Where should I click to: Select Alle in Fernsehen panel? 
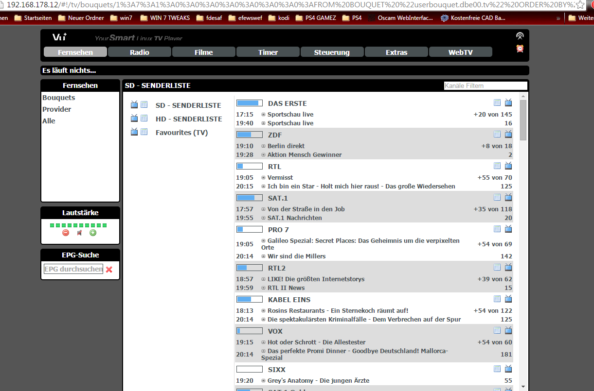pos(49,121)
